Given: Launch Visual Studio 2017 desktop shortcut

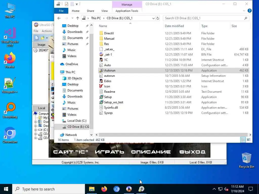Looking at the screenshot, I should pos(10,37).
